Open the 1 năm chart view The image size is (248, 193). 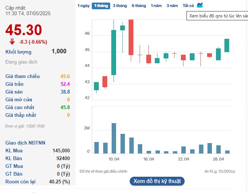pos(156,6)
